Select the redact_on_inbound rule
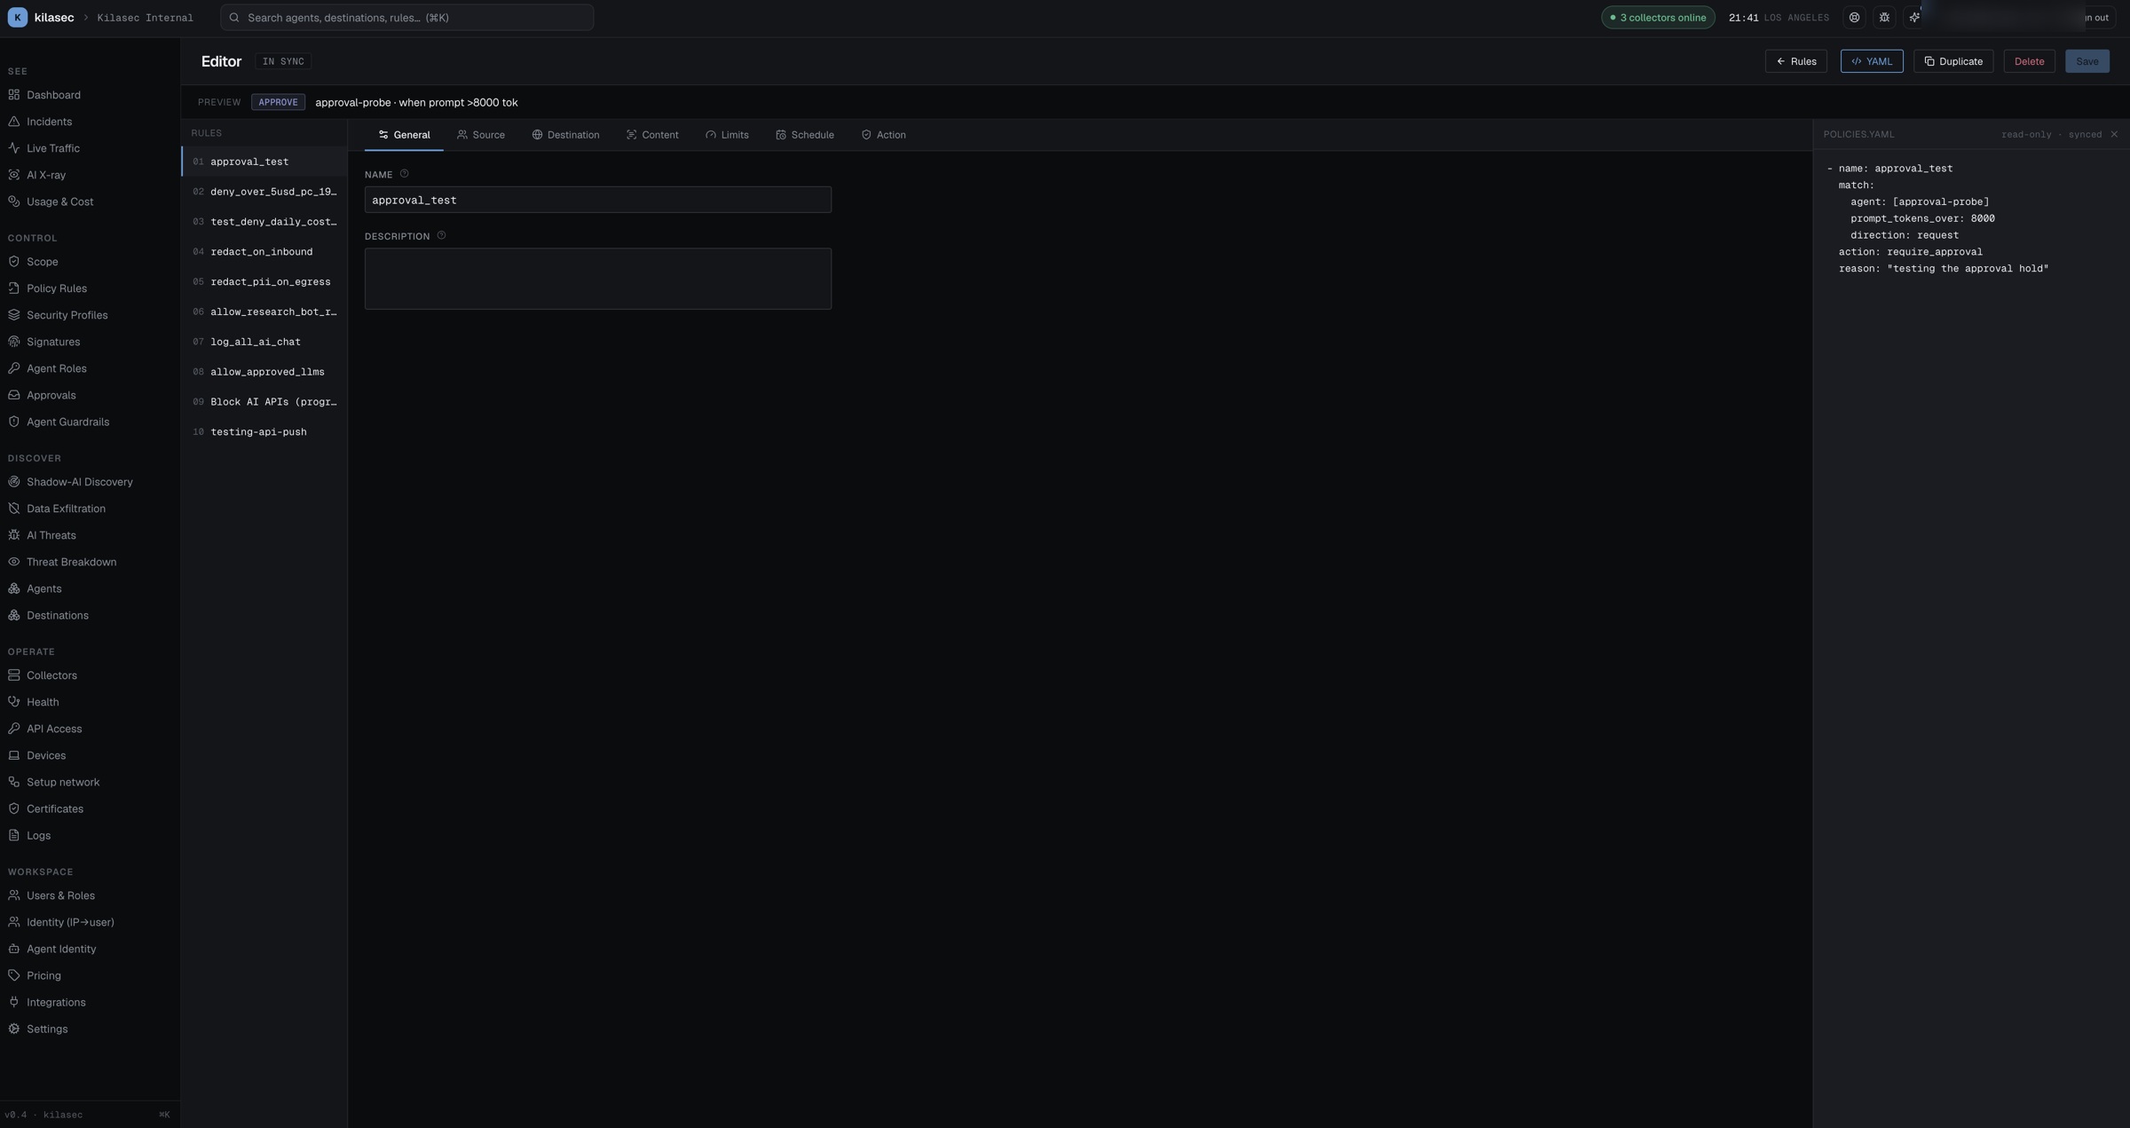Image resolution: width=2130 pixels, height=1128 pixels. pos(264,252)
